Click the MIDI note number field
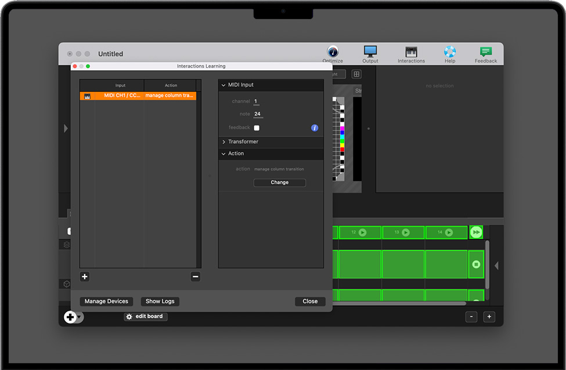Screen dimensions: 566x370 click(x=258, y=114)
